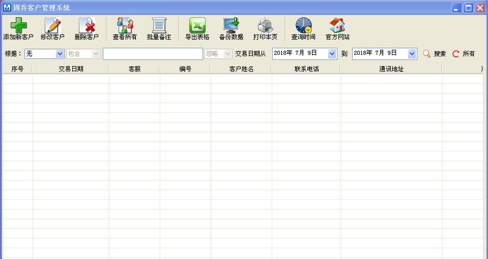
Task: Close the 固乔客户管理系统 window
Action: [x=480, y=8]
